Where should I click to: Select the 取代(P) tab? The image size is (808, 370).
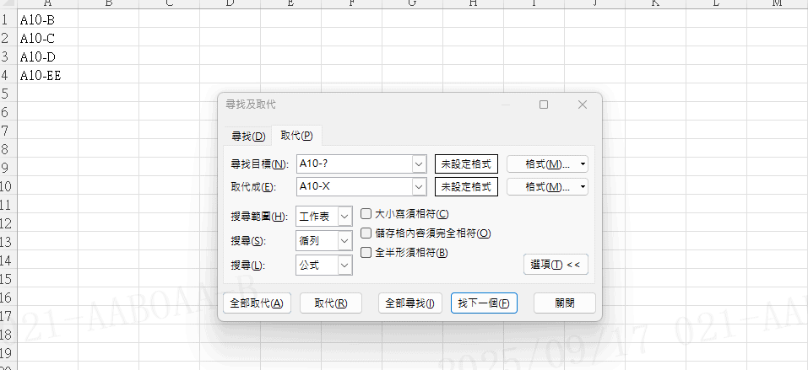click(296, 137)
